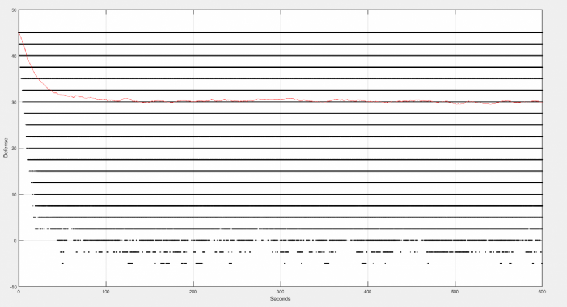Select the x-axis tick label 400
Screen dimensions: 567x307
(367, 292)
